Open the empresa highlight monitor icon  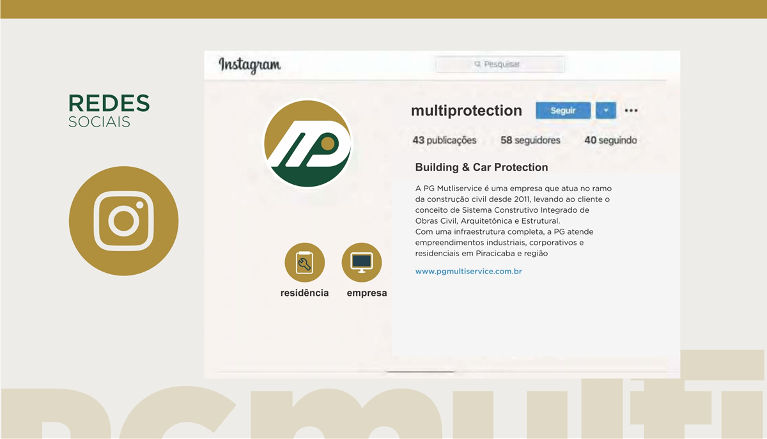click(x=362, y=263)
